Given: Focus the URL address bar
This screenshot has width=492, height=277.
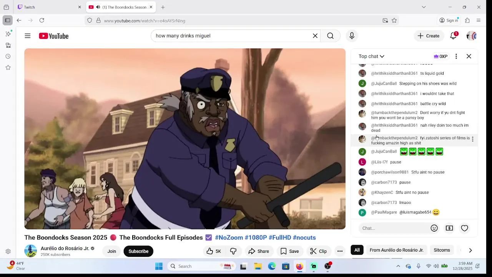Looking at the screenshot, I should tap(241, 20).
